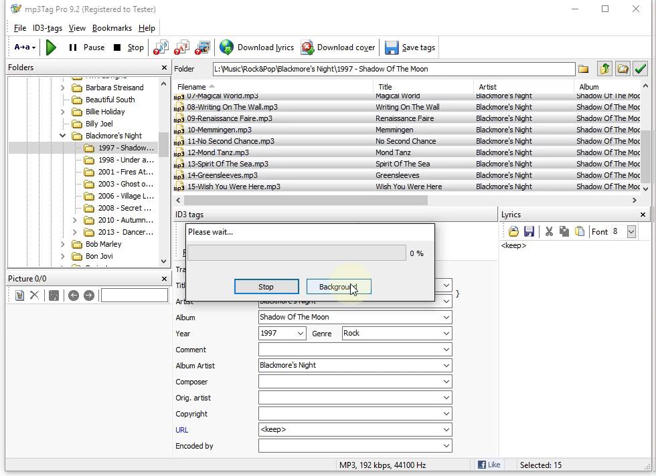Viewport: 656px width, 476px height.
Task: Stop the operation in Please wait dialog
Action: point(266,287)
